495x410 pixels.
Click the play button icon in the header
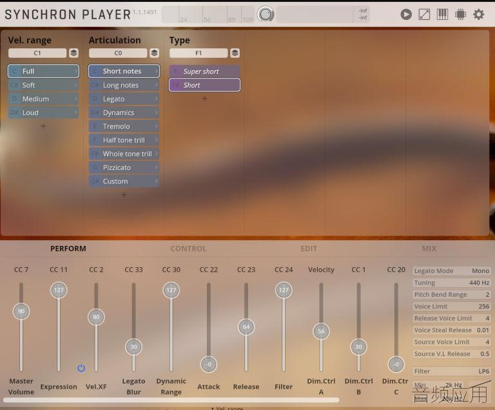pyautogui.click(x=406, y=15)
